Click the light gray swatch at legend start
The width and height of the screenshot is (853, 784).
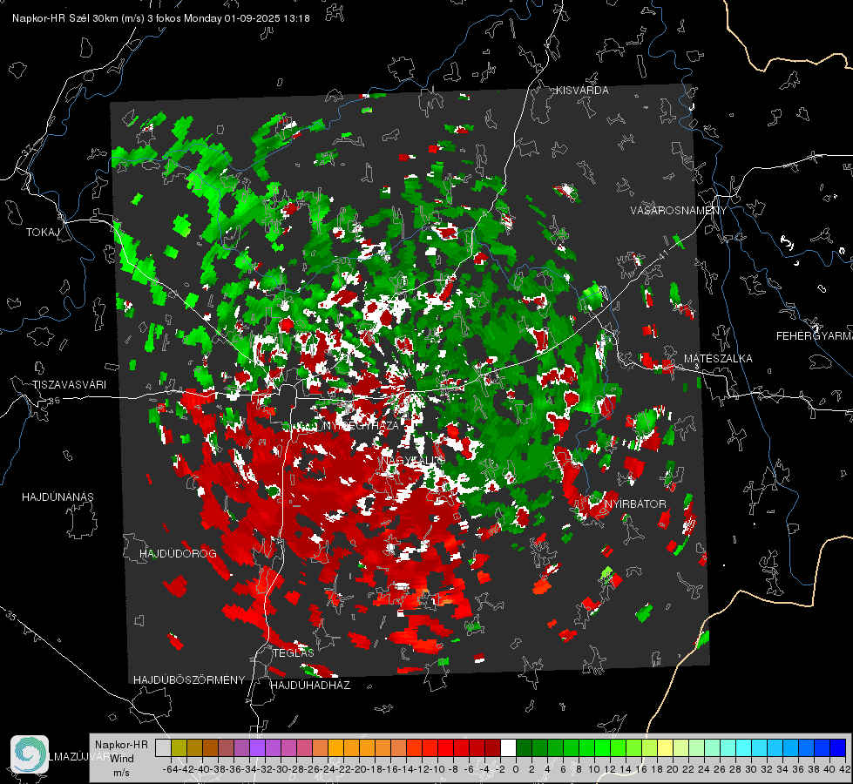click(163, 747)
